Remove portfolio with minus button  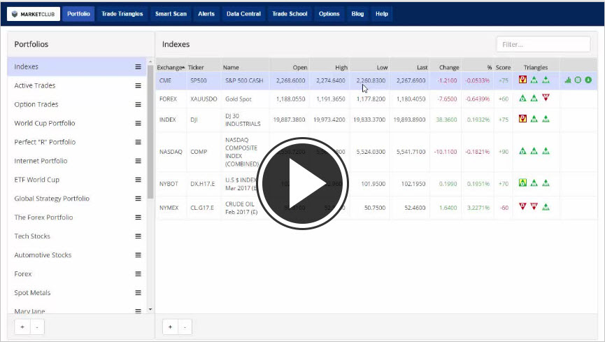click(x=37, y=327)
